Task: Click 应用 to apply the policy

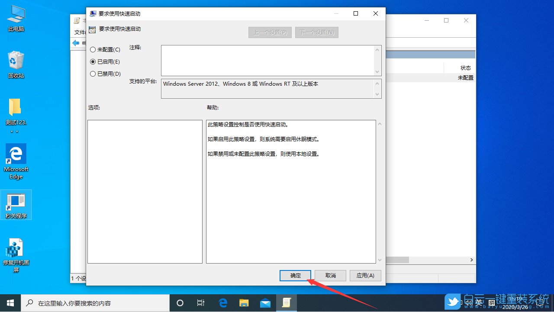Action: pos(365,276)
